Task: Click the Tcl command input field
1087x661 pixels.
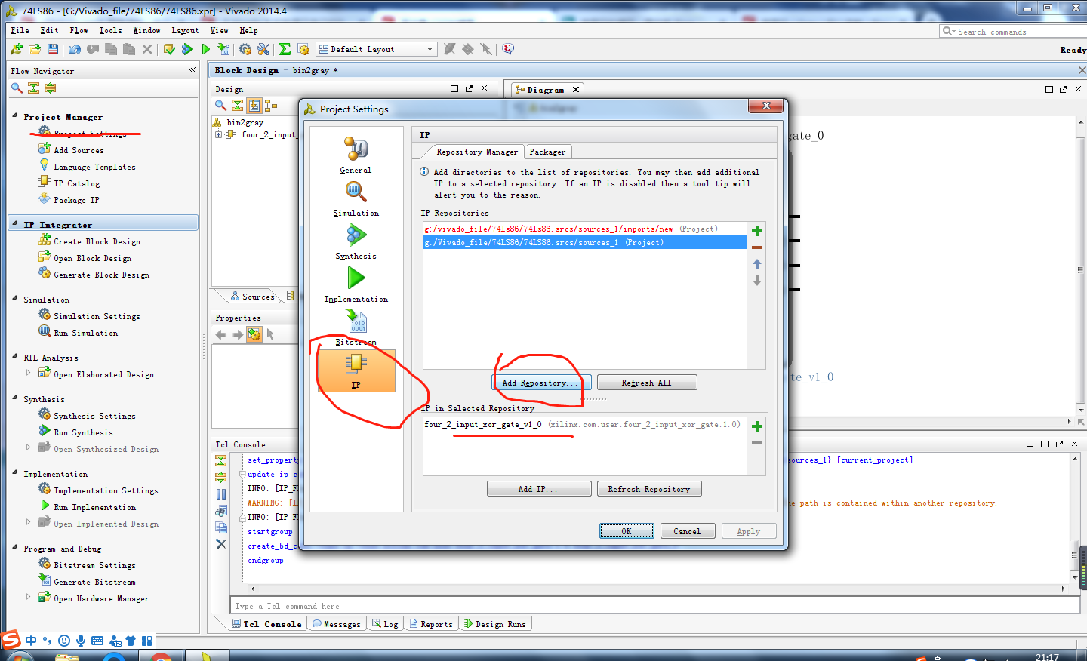Action: [x=654, y=606]
